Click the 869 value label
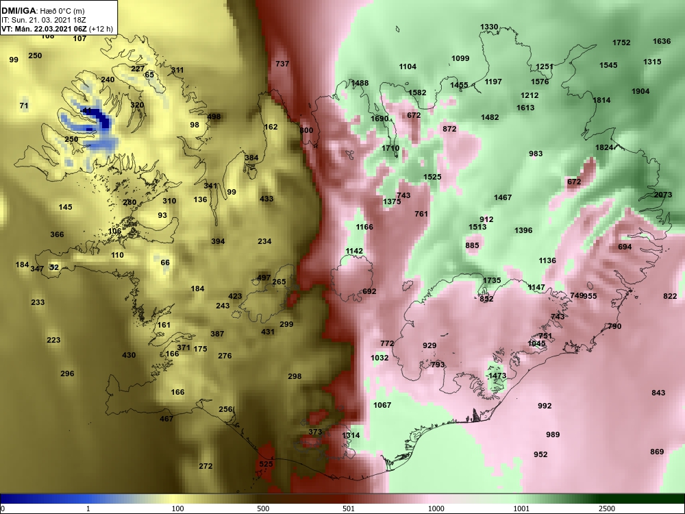685x514 pixels. [657, 452]
